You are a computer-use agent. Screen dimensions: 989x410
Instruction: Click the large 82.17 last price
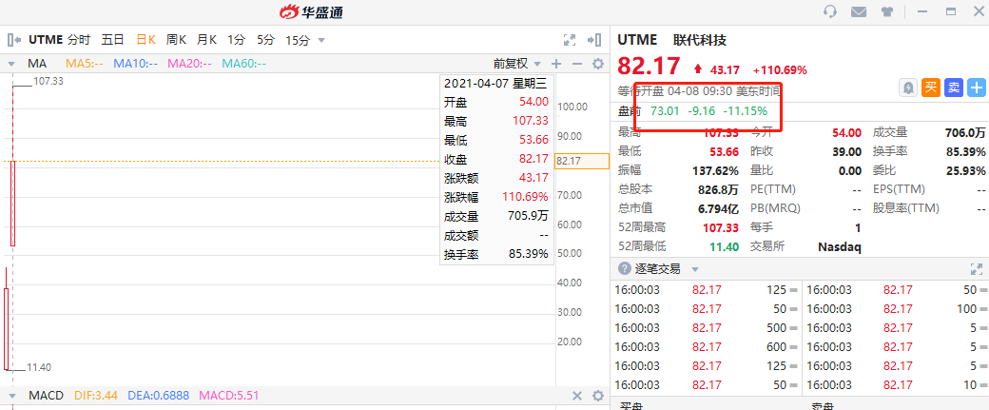click(649, 67)
